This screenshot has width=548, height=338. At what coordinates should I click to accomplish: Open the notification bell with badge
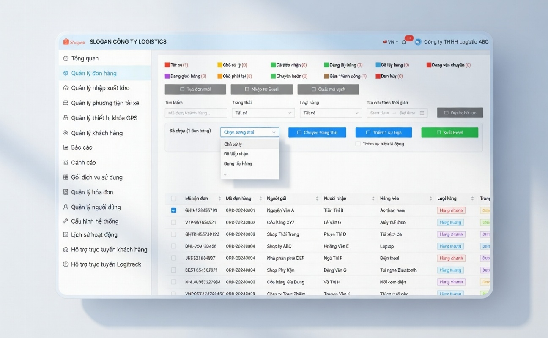tap(404, 41)
